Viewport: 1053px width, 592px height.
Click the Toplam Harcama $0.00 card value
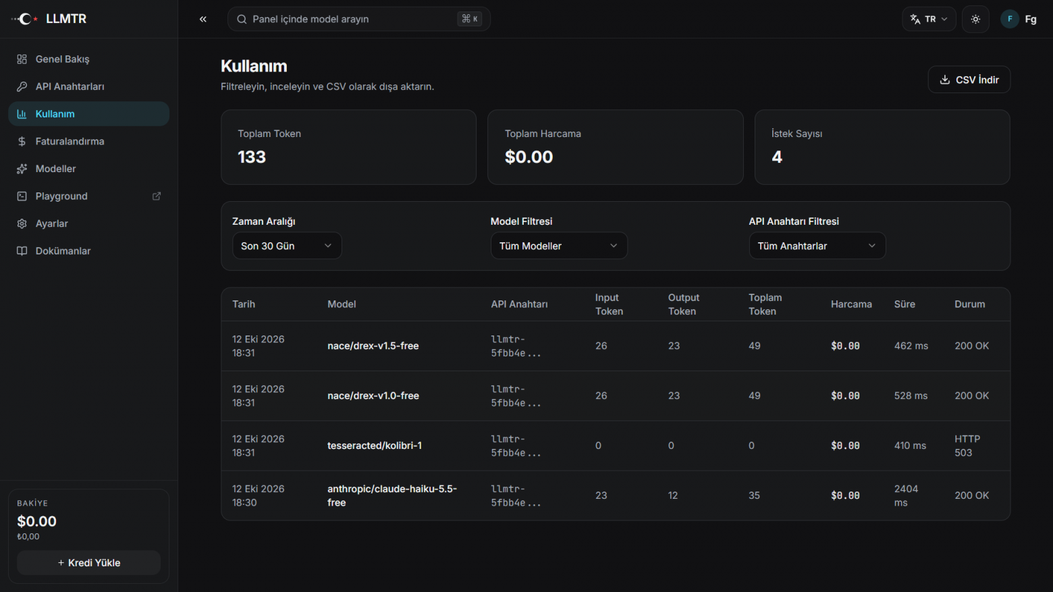click(529, 157)
